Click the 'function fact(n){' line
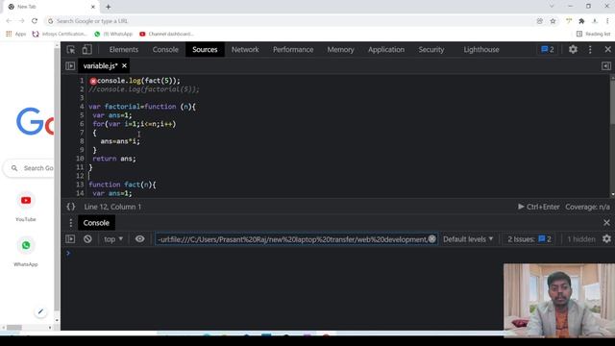 point(122,185)
